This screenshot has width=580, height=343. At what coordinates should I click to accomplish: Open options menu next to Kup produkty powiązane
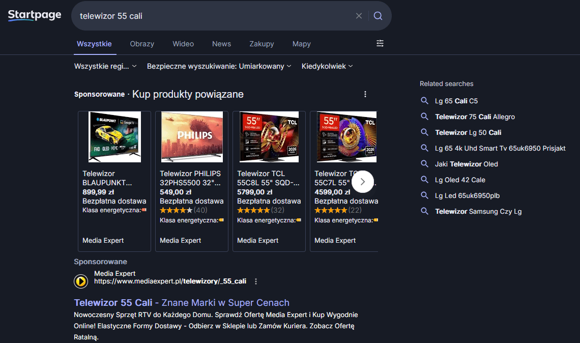click(365, 94)
